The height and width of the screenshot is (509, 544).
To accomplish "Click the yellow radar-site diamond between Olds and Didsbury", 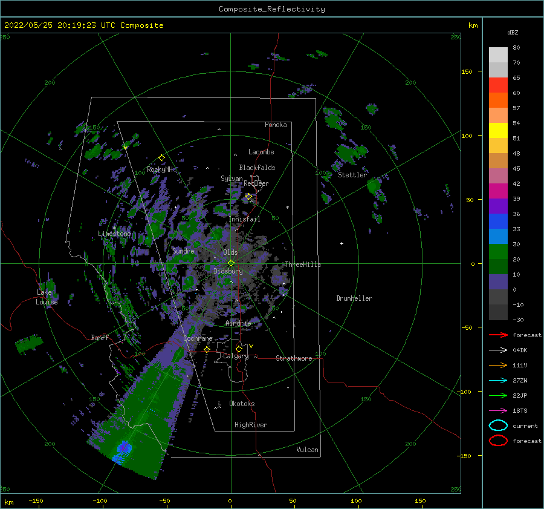I will (x=231, y=263).
